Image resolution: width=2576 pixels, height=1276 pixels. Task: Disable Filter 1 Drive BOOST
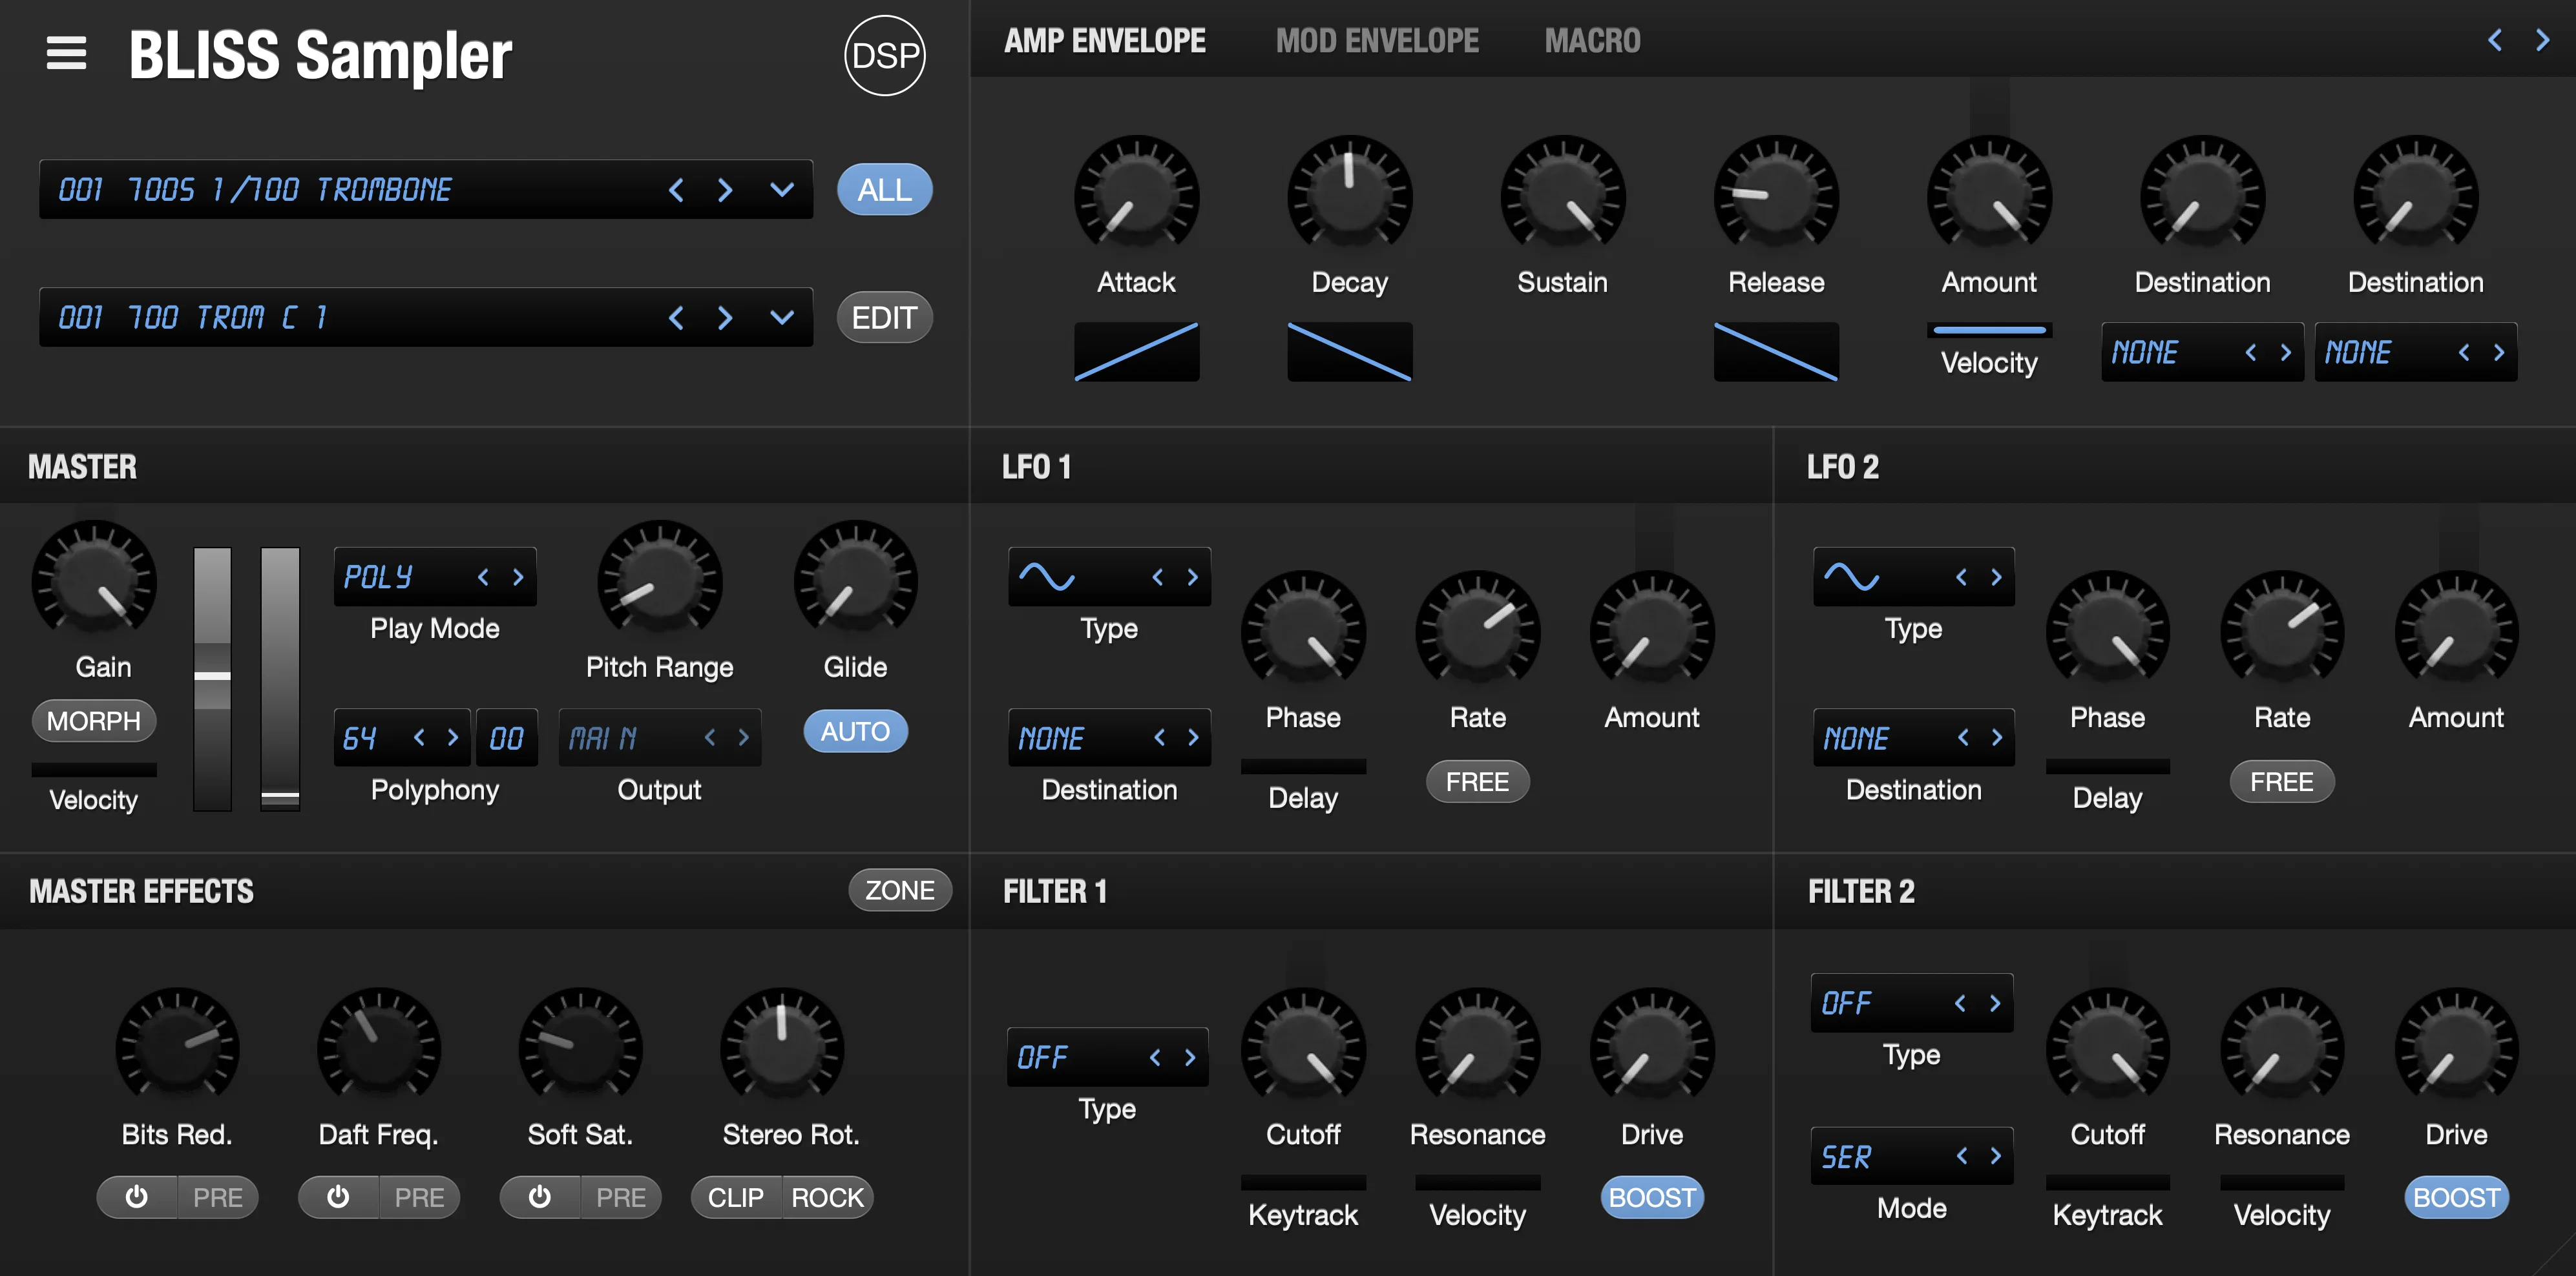click(x=1651, y=1197)
